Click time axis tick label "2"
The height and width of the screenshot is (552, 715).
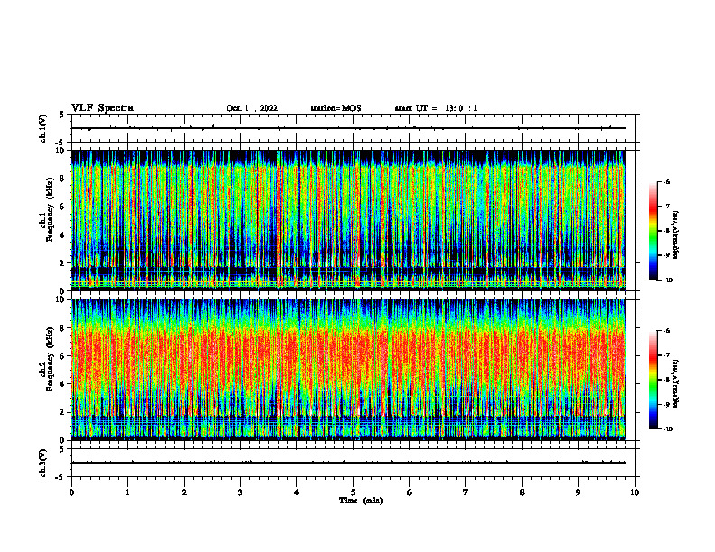coord(184,492)
